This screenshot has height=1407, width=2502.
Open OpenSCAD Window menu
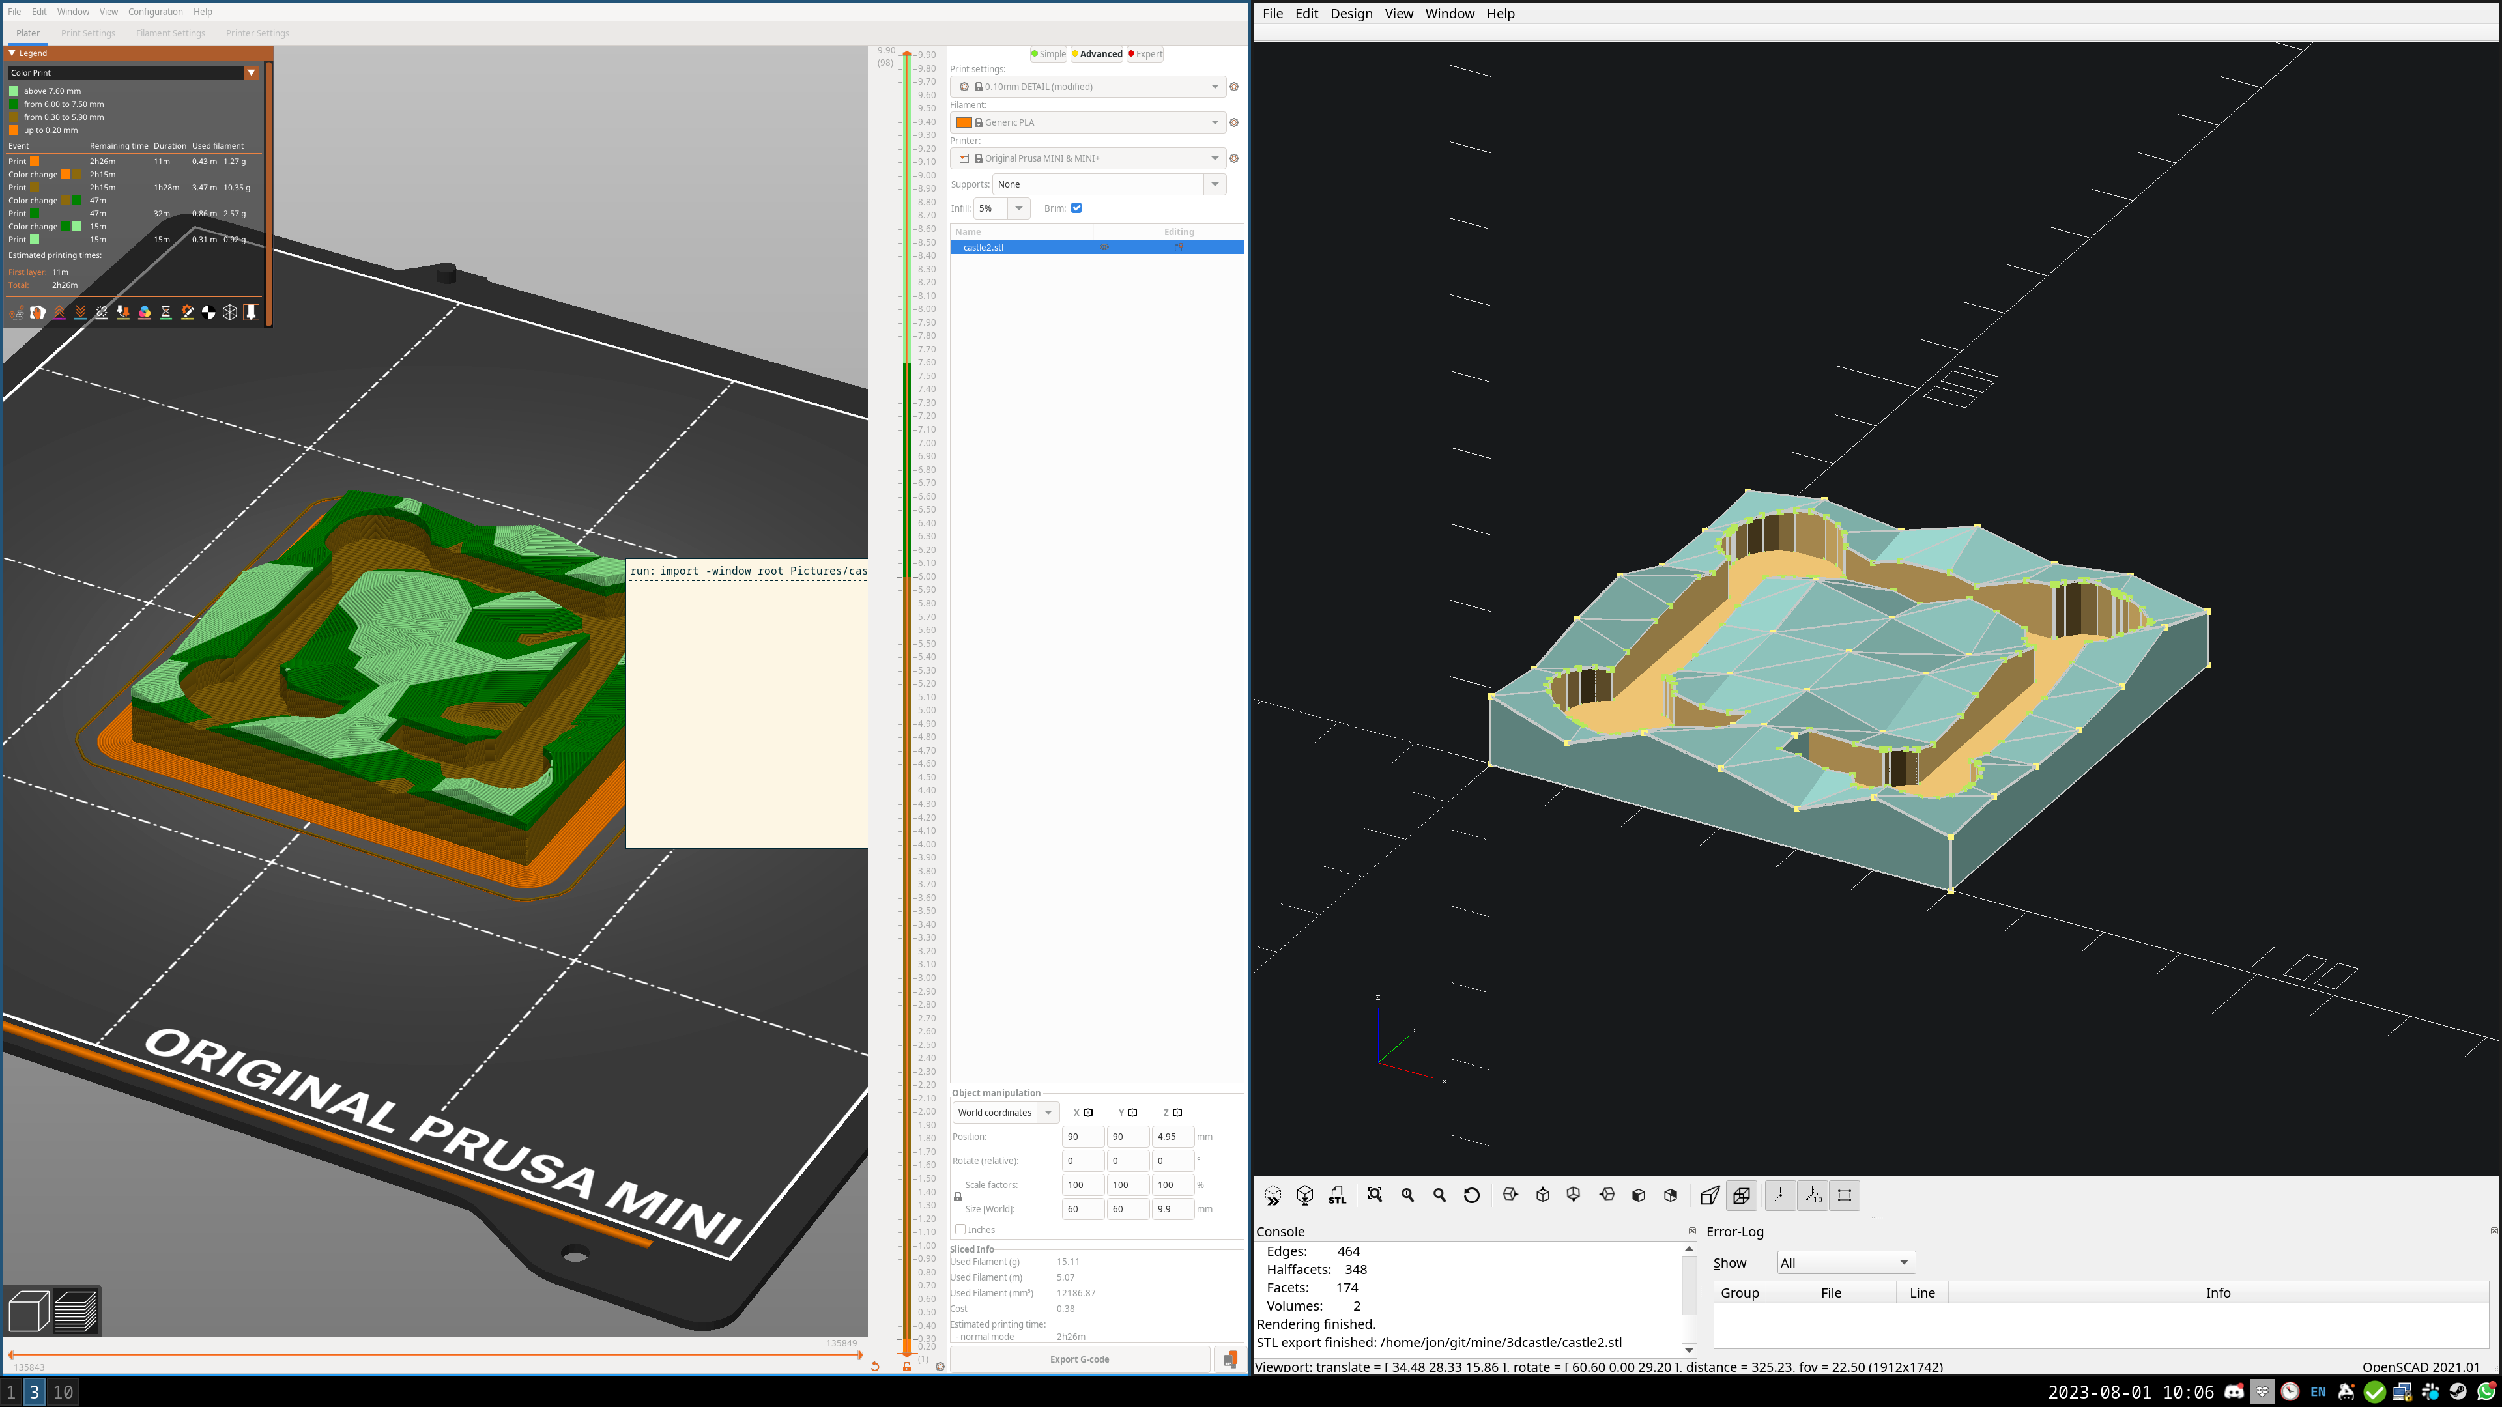click(1449, 14)
